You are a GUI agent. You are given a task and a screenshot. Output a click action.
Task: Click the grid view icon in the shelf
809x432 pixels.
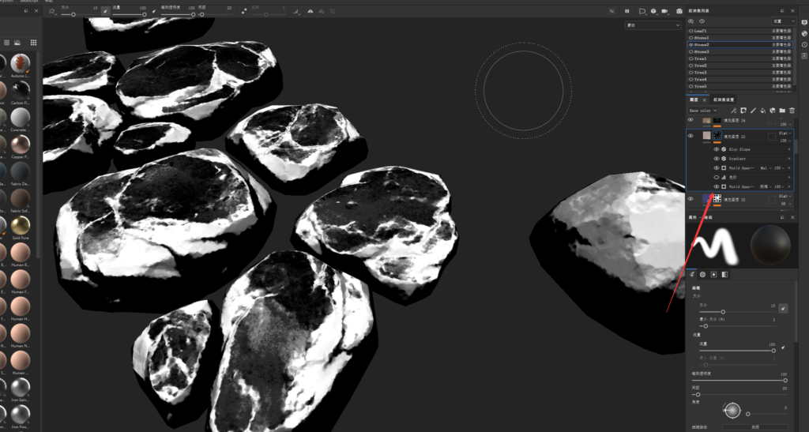click(x=33, y=43)
